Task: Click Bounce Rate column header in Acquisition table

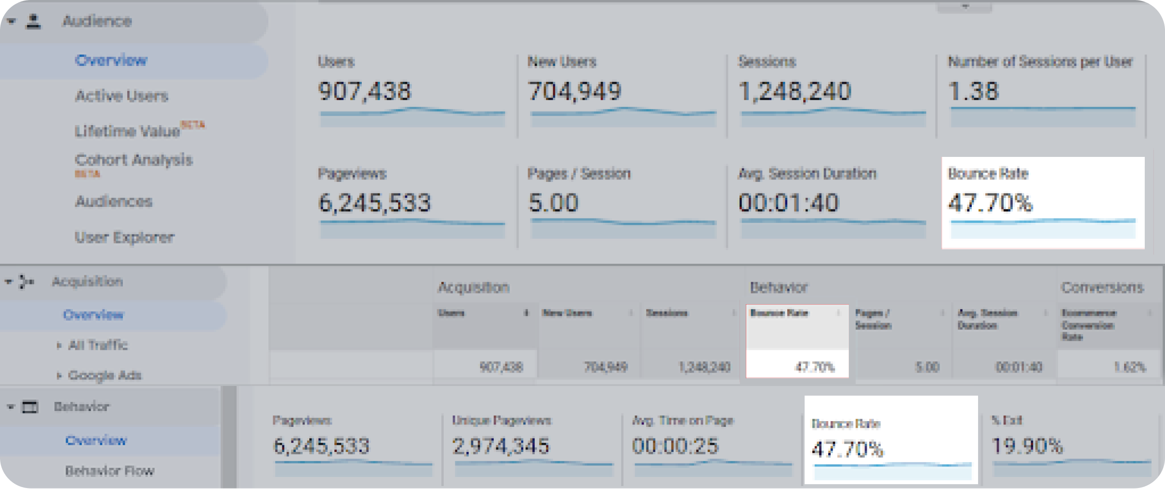Action: [x=779, y=313]
